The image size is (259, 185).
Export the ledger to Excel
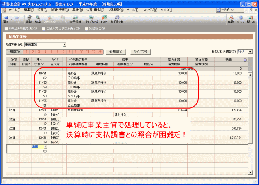pyautogui.click(x=104, y=19)
